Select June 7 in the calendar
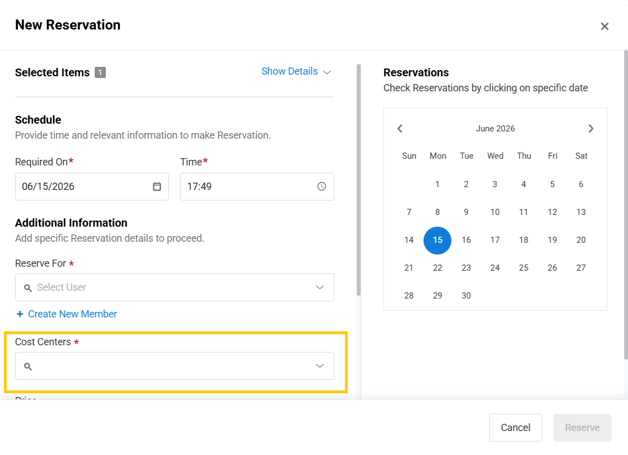628x455 pixels. tap(409, 212)
